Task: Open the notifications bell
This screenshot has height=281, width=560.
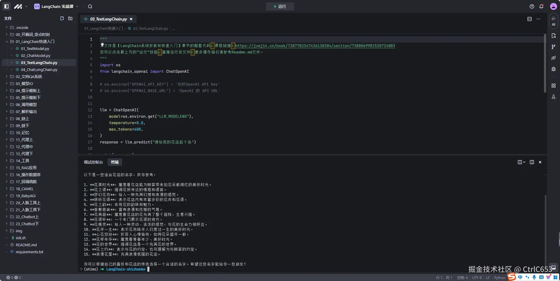Action: [x=541, y=6]
